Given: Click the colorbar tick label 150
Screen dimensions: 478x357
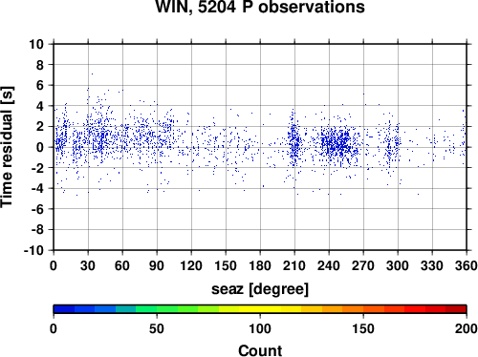Looking at the screenshot, I should coord(363,328).
